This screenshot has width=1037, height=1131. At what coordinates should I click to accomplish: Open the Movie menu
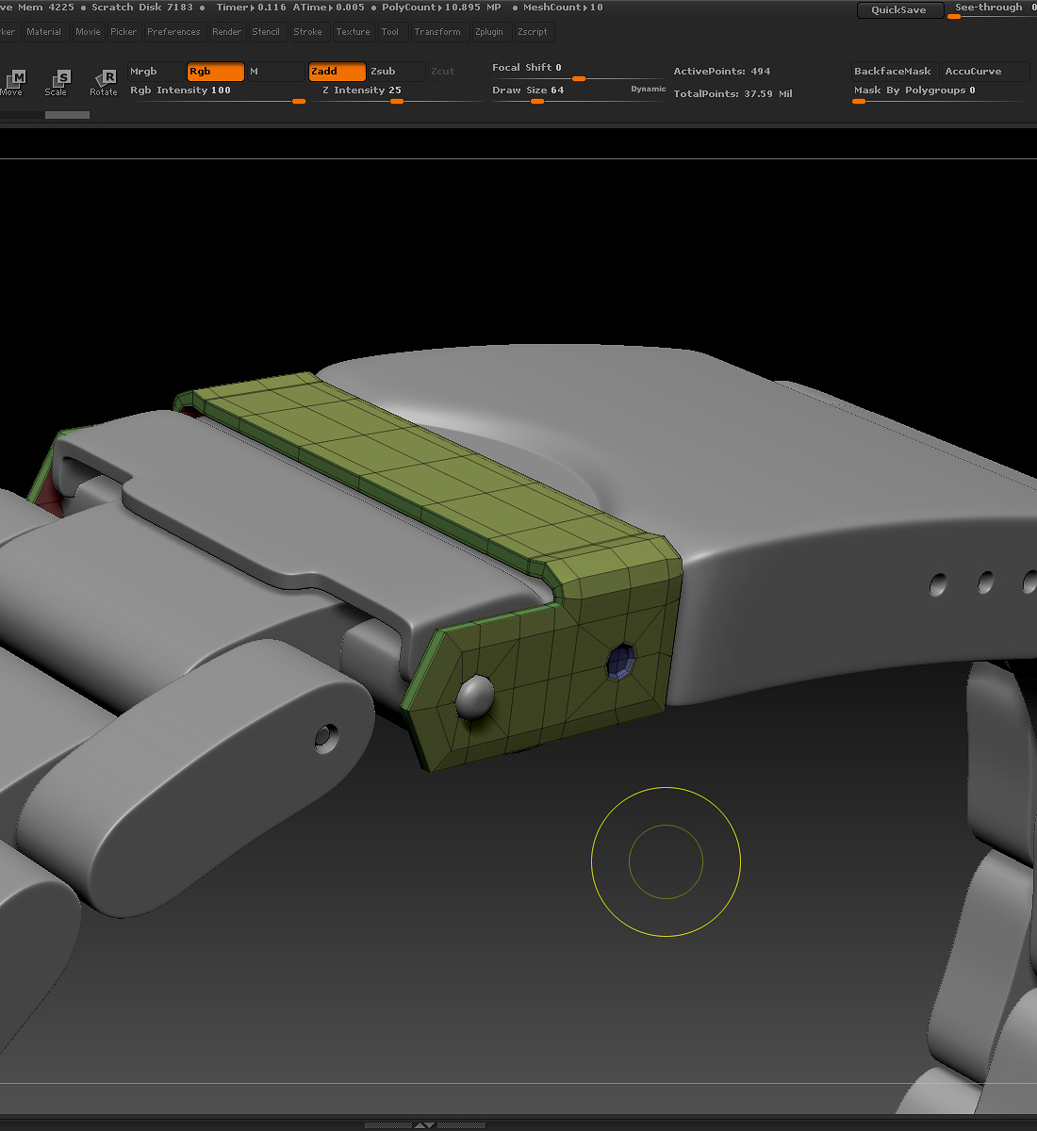coord(88,32)
